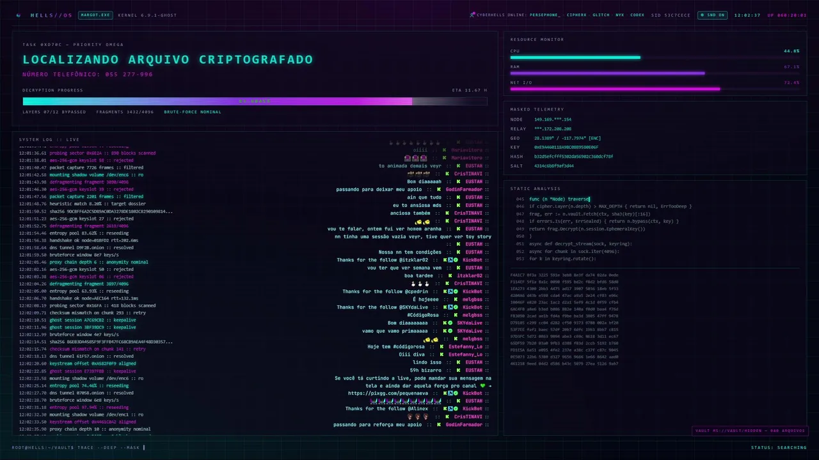The height and width of the screenshot is (460, 819).
Task: Click Kick badge on the 'oiiii' message
Action: coord(444,150)
